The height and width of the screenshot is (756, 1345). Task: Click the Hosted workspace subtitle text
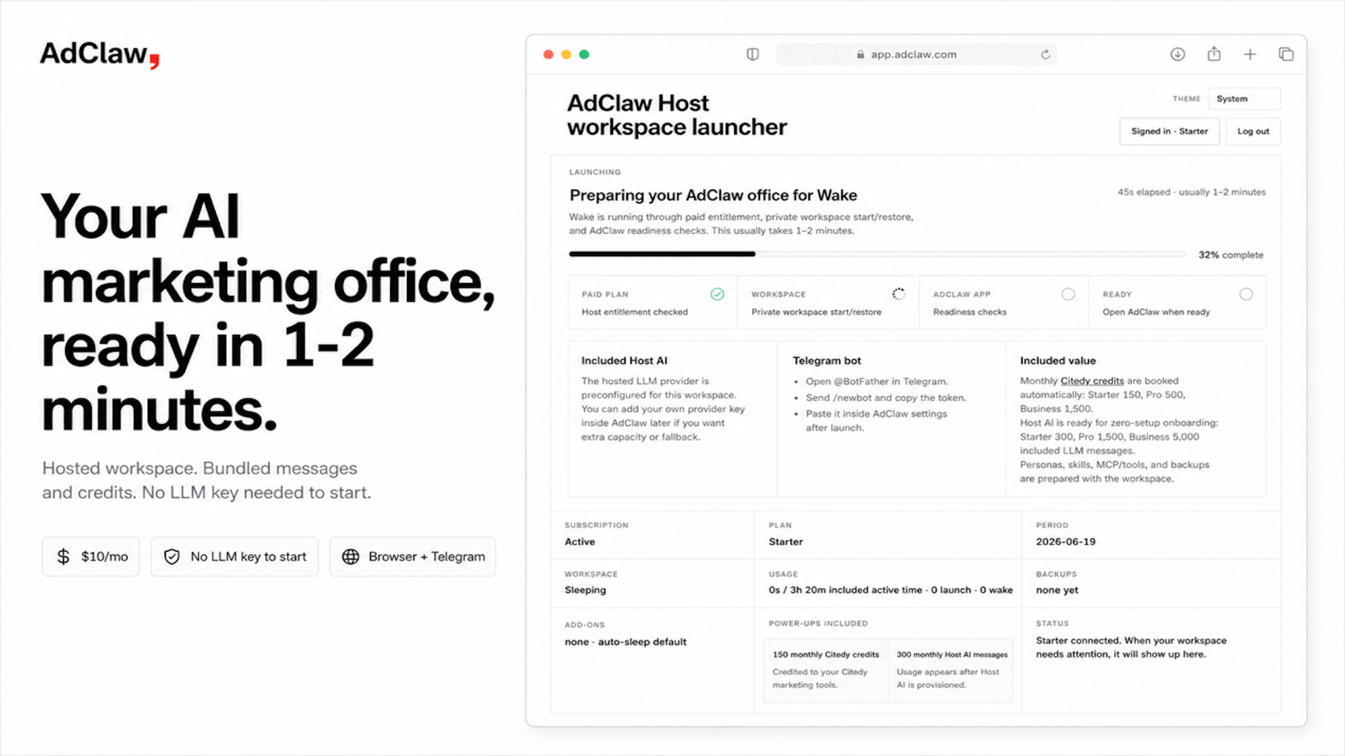(207, 480)
